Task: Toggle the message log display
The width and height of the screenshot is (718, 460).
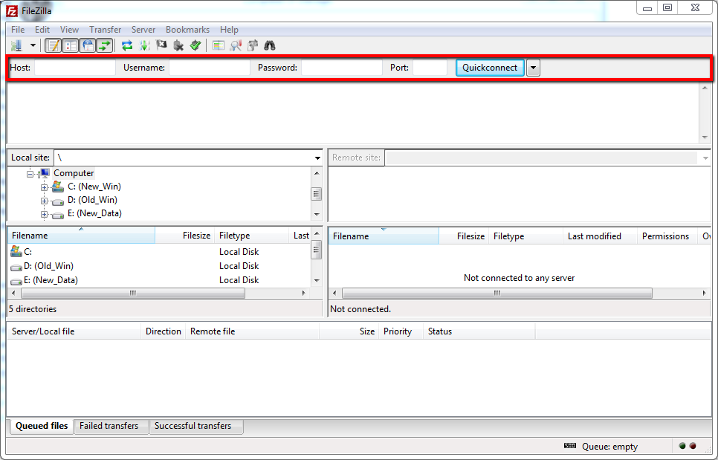Action: point(54,46)
